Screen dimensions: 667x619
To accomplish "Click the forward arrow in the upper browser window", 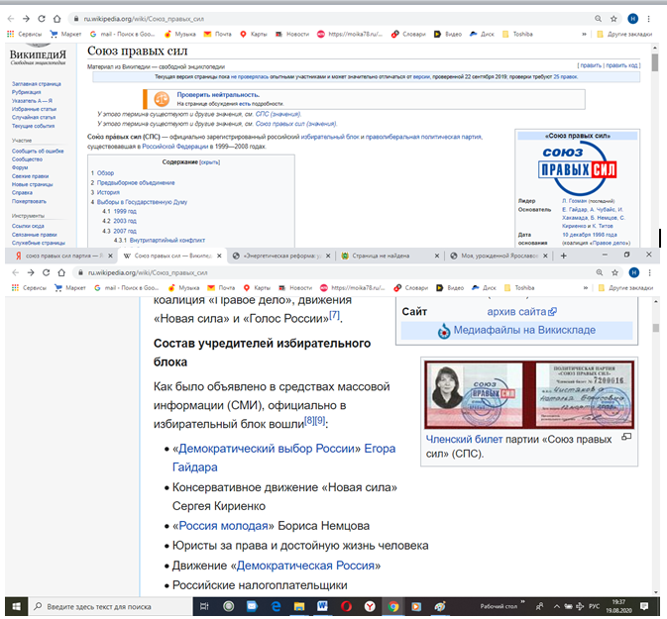I will pyautogui.click(x=26, y=19).
